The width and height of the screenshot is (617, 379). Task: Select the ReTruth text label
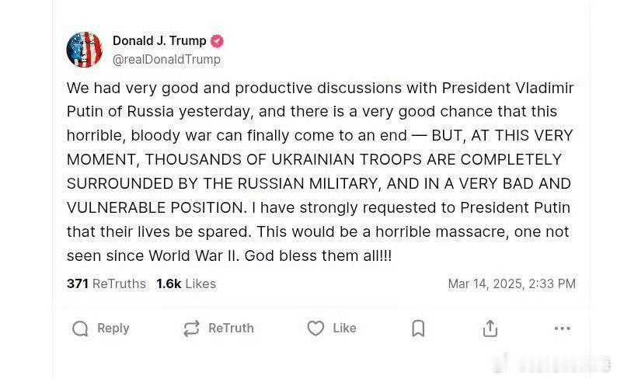231,328
